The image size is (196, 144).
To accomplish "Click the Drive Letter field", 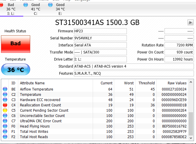I will [100, 59].
